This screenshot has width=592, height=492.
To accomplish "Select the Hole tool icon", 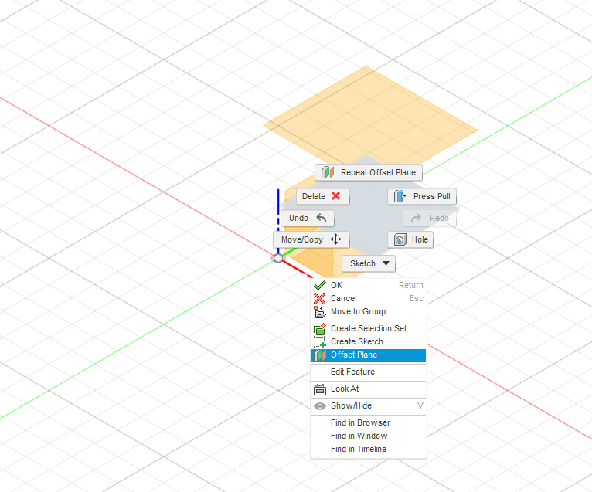I will click(400, 239).
